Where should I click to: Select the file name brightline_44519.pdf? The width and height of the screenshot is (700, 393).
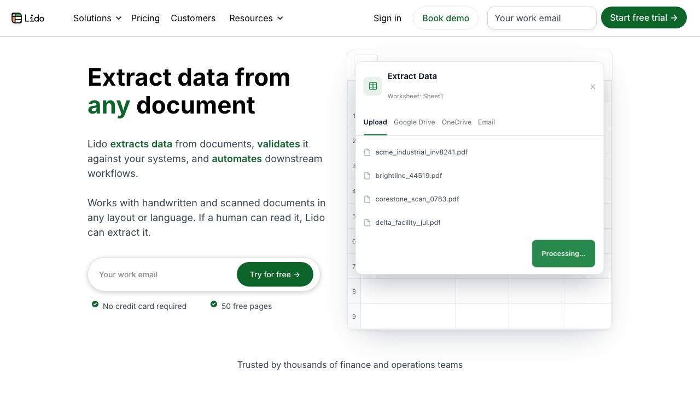tap(409, 176)
